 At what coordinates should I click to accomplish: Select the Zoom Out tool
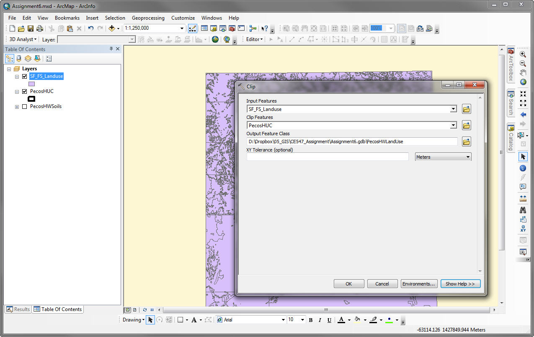click(523, 63)
